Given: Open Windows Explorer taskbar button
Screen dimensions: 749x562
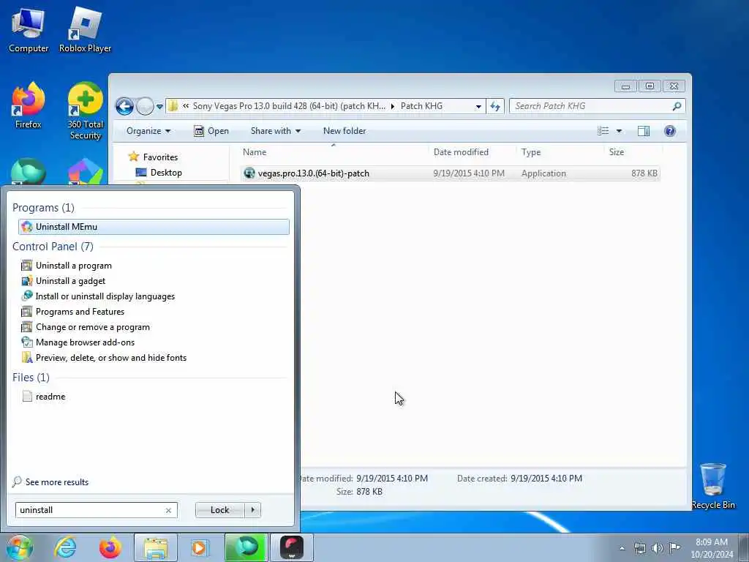Looking at the screenshot, I should [x=155, y=547].
